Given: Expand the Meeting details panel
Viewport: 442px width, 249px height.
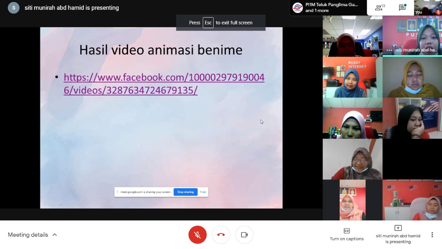Looking at the screenshot, I should click(32, 235).
